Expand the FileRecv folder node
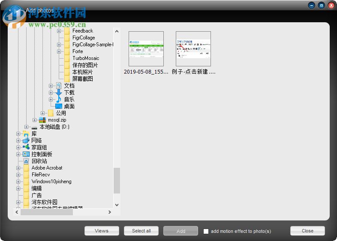The height and width of the screenshot is (241, 337). [18, 175]
